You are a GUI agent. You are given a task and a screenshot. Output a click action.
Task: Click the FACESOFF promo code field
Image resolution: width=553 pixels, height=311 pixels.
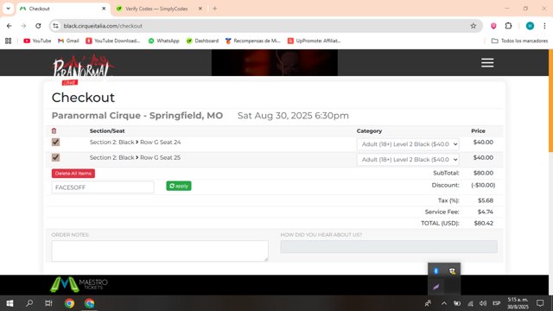pos(103,187)
